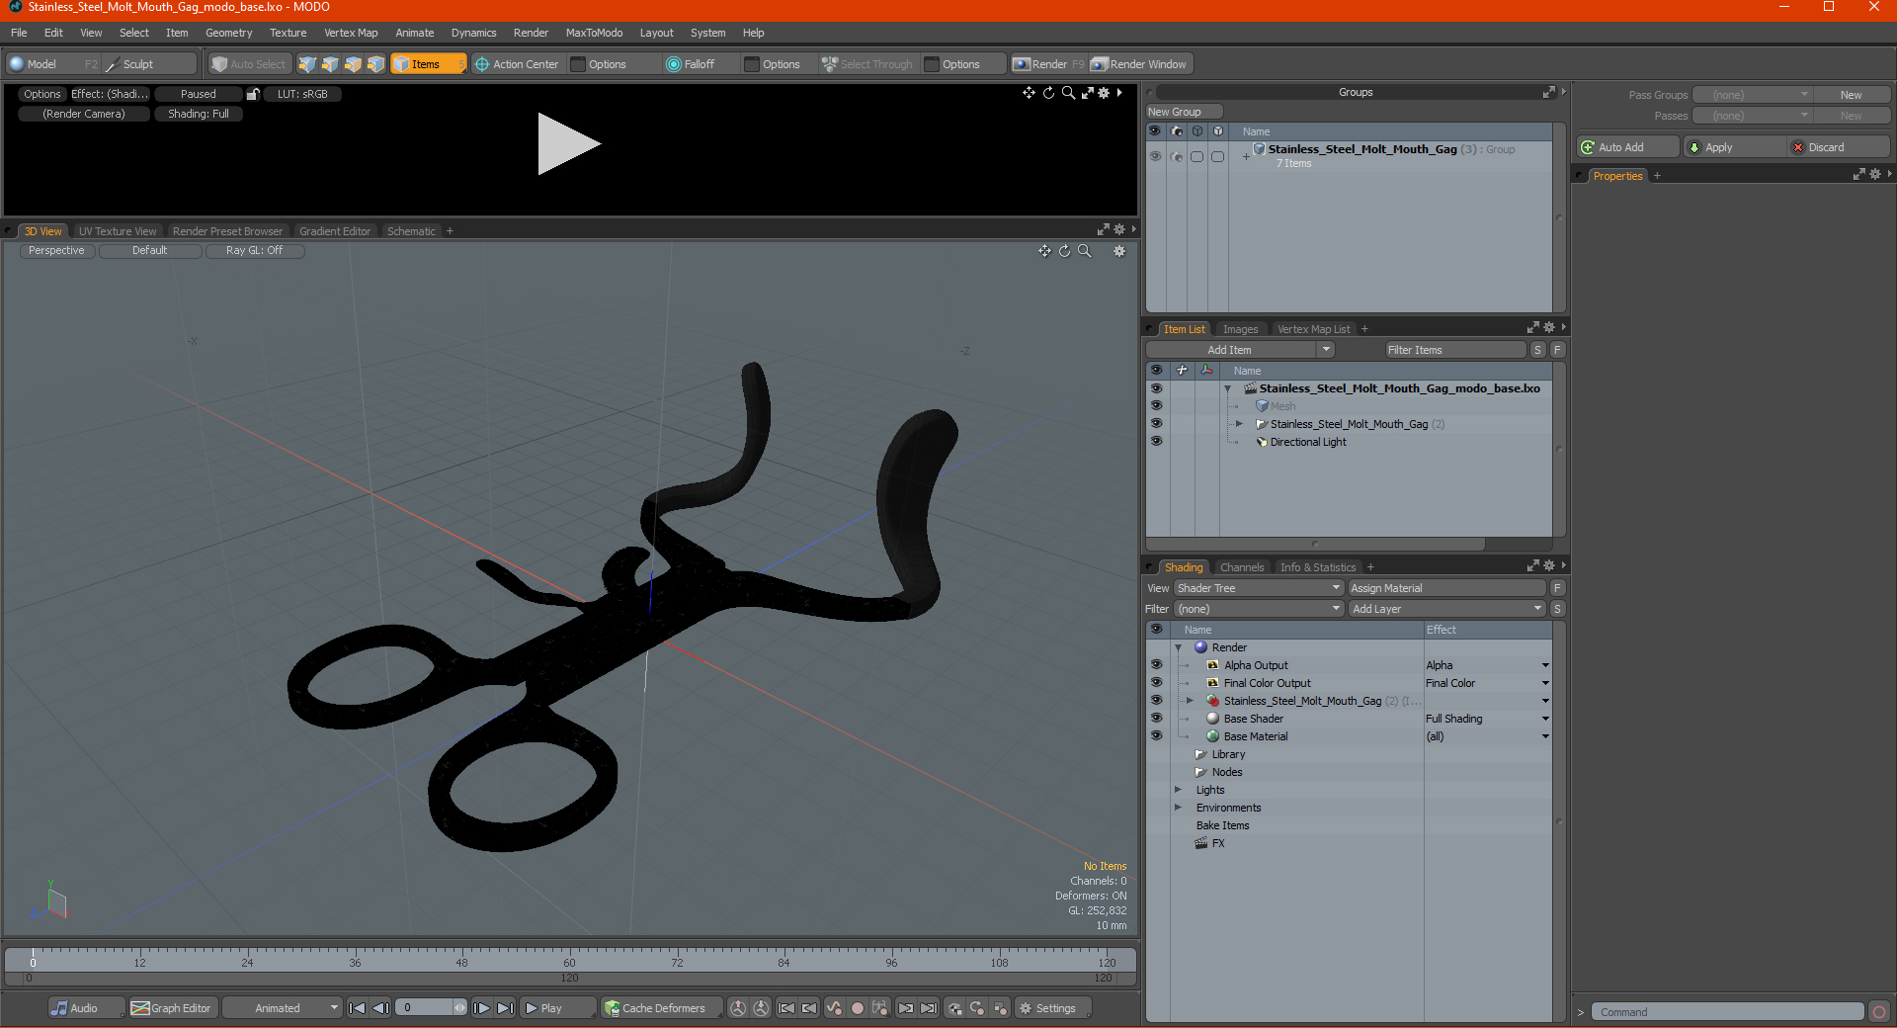Toggle visibility of Directional Light
The image size is (1897, 1028).
pos(1156,442)
